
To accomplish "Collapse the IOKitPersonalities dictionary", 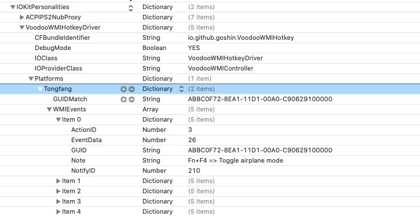I will click(13, 7).
